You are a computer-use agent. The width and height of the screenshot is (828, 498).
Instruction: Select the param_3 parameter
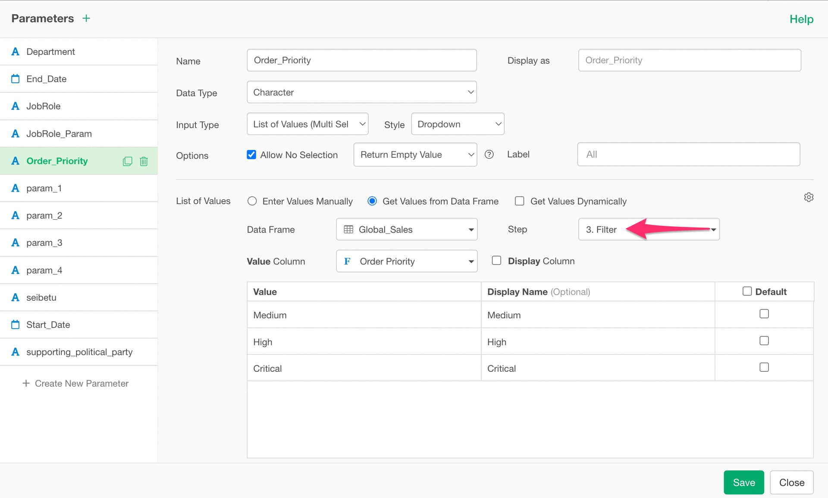point(79,243)
